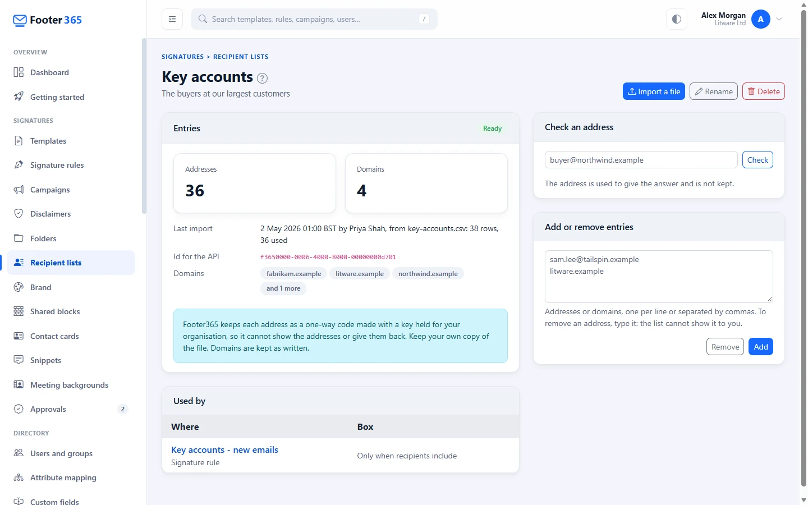Screen dimensions: 808x505
Task: Click the Remove button
Action: (725, 347)
